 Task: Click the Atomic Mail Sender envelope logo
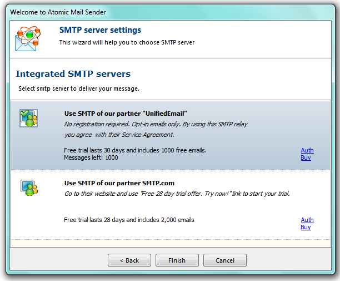[28, 38]
